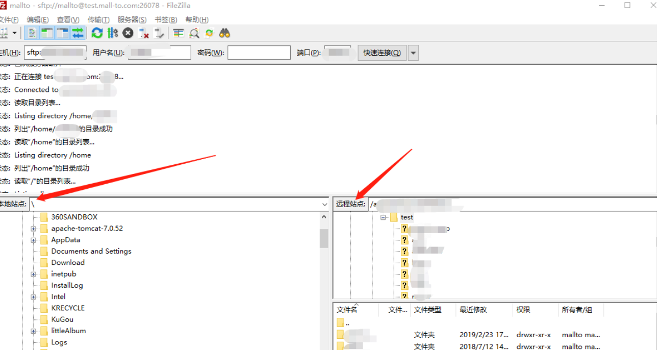This screenshot has width=660, height=350.
Task: Sort remote files by 权限 column
Action: pyautogui.click(x=535, y=310)
